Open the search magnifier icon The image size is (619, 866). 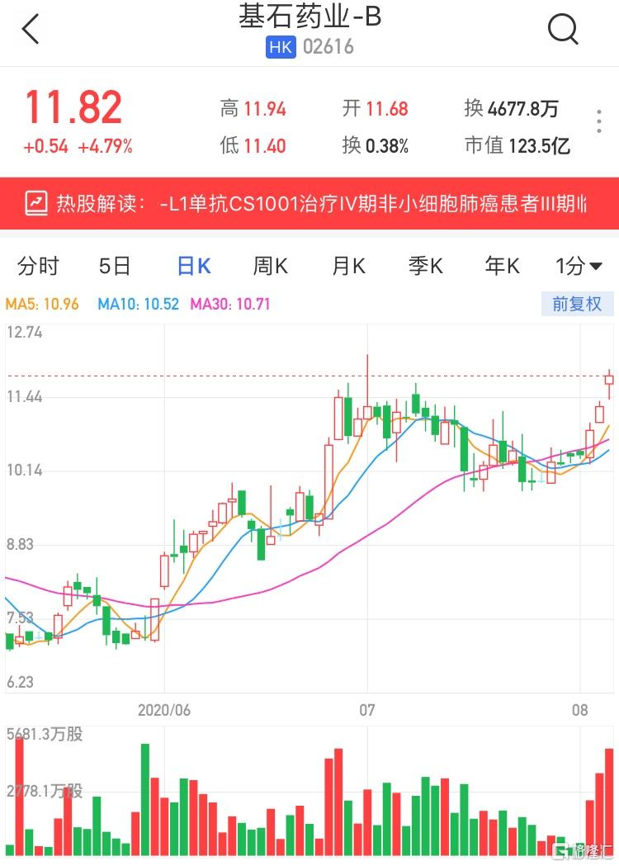pyautogui.click(x=563, y=31)
